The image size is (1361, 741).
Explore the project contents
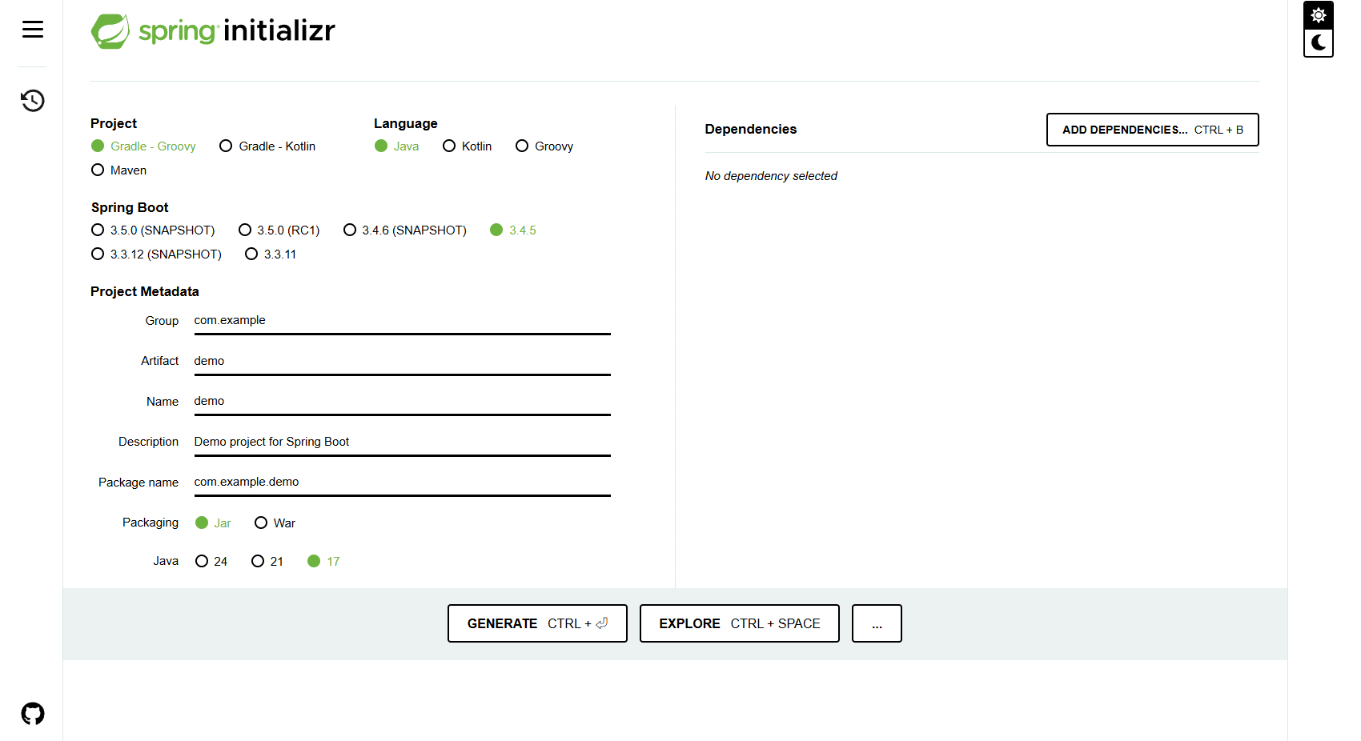tap(740, 623)
